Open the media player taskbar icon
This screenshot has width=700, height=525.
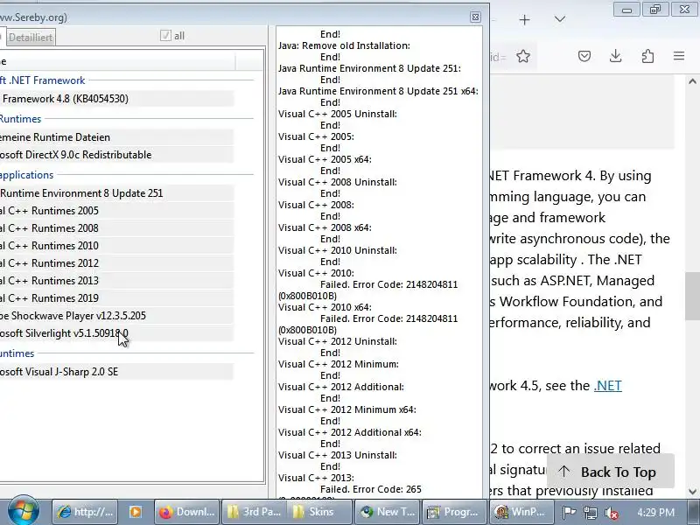point(136,512)
